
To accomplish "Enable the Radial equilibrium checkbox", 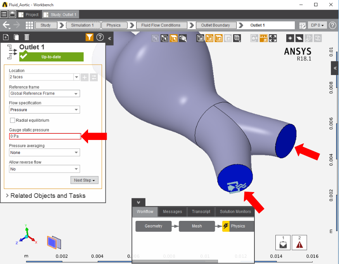I will pyautogui.click(x=12, y=120).
